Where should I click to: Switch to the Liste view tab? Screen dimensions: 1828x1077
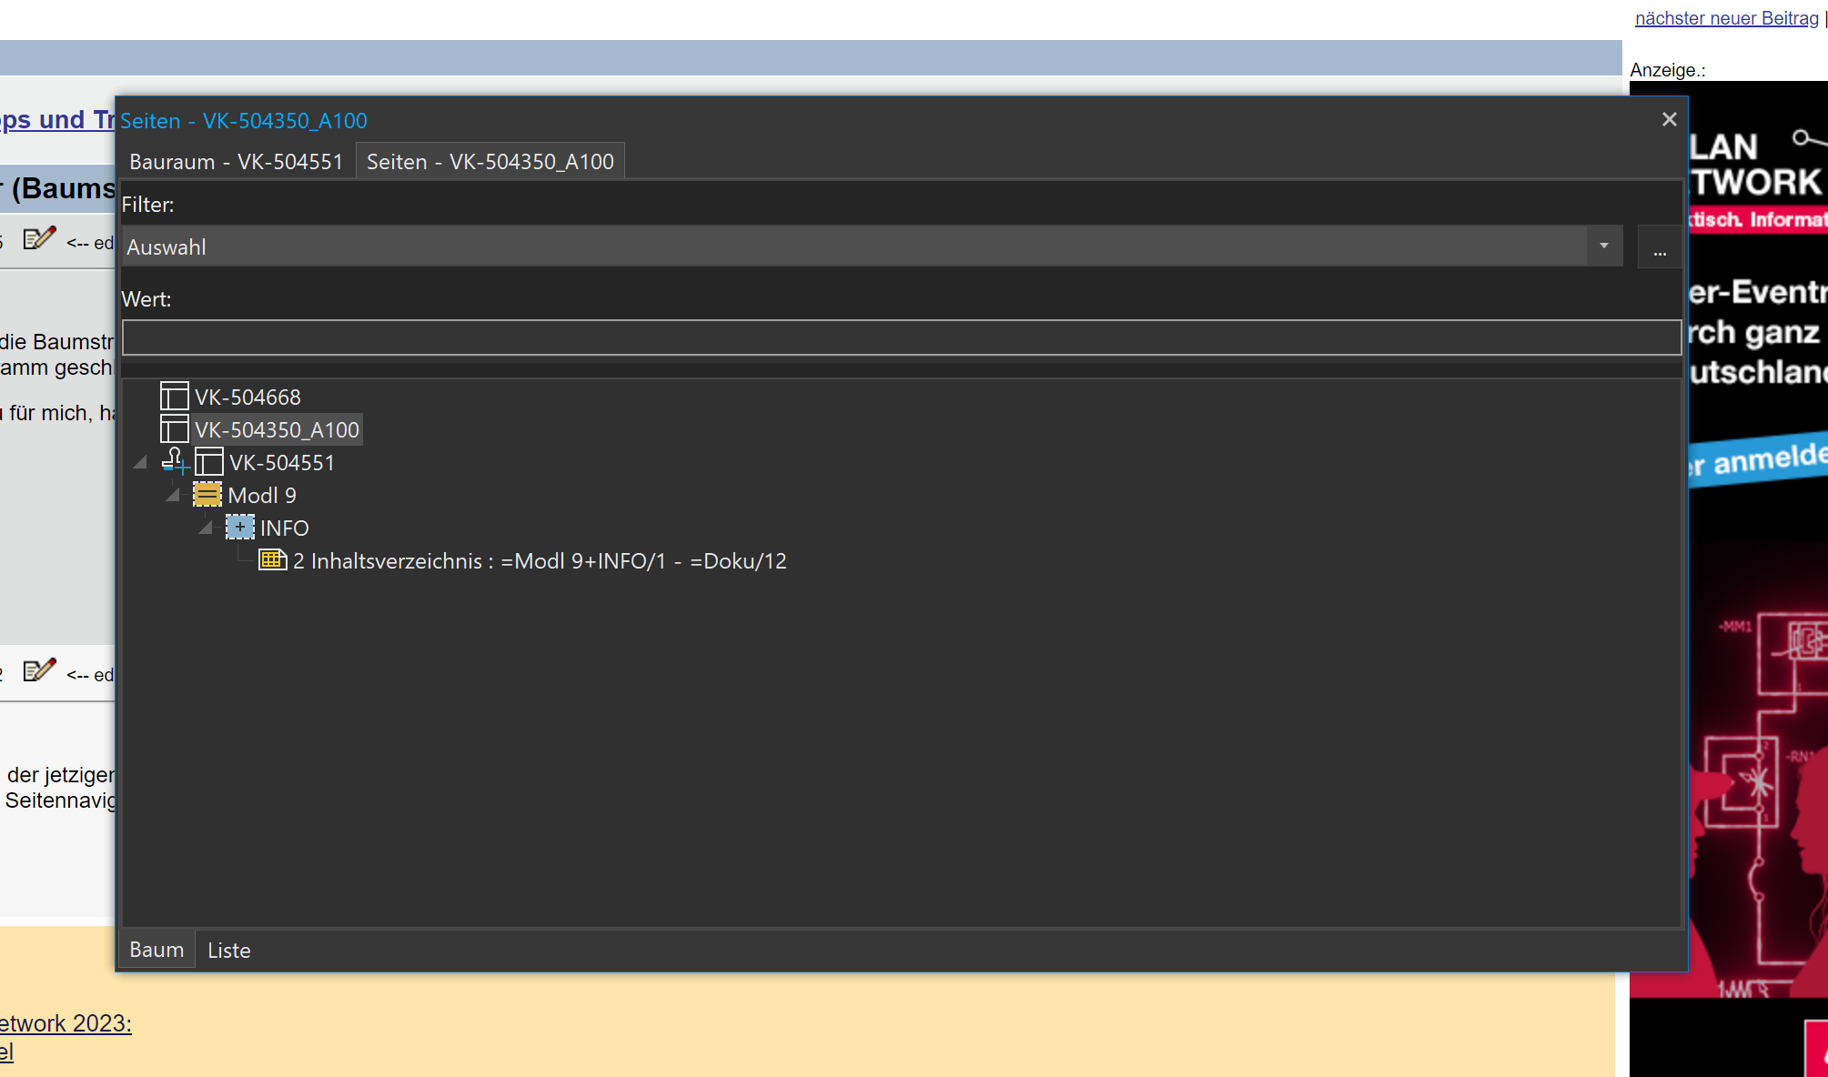(x=229, y=951)
